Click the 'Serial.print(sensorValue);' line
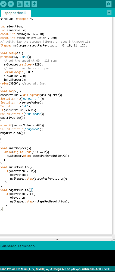115x272 pixels. pos(22,103)
